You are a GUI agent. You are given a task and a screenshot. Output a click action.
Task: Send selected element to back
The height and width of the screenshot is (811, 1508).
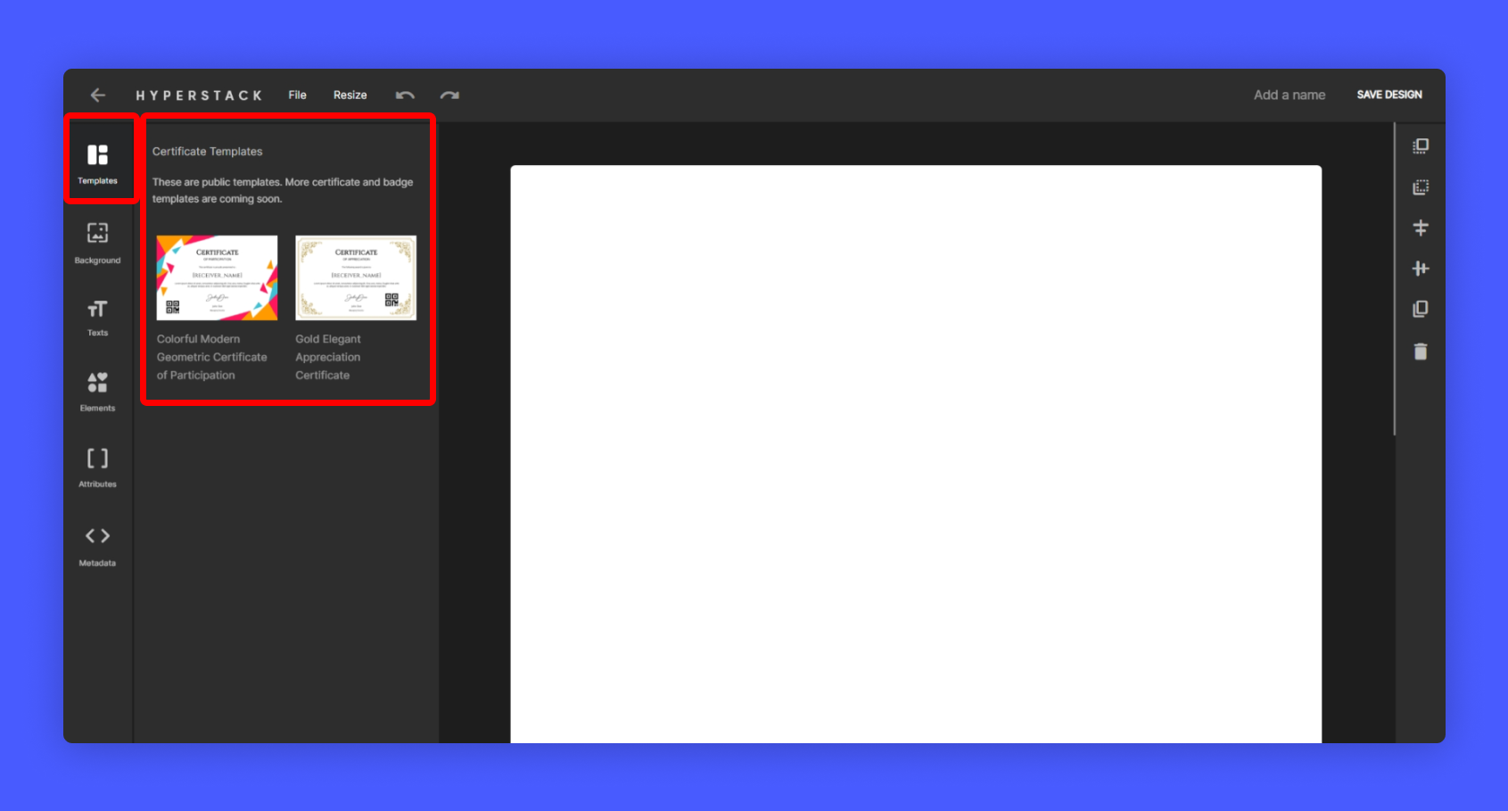click(x=1421, y=187)
